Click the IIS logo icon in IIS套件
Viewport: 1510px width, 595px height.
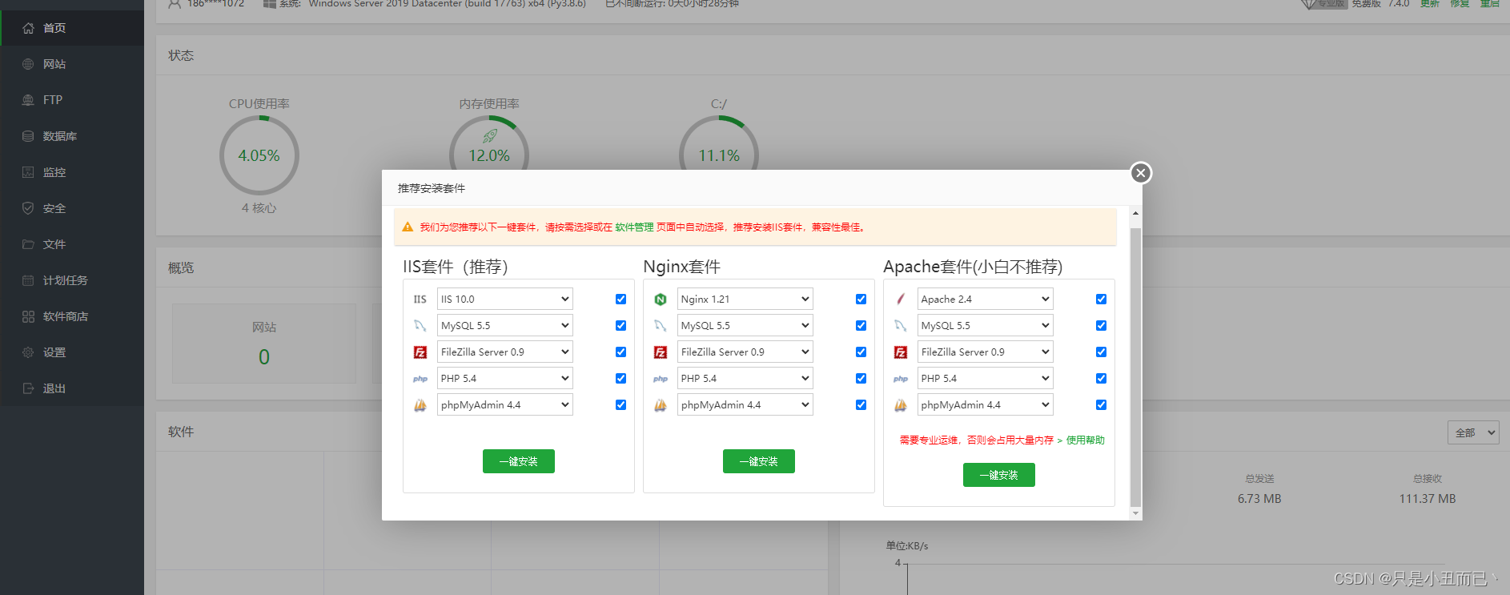[420, 300]
